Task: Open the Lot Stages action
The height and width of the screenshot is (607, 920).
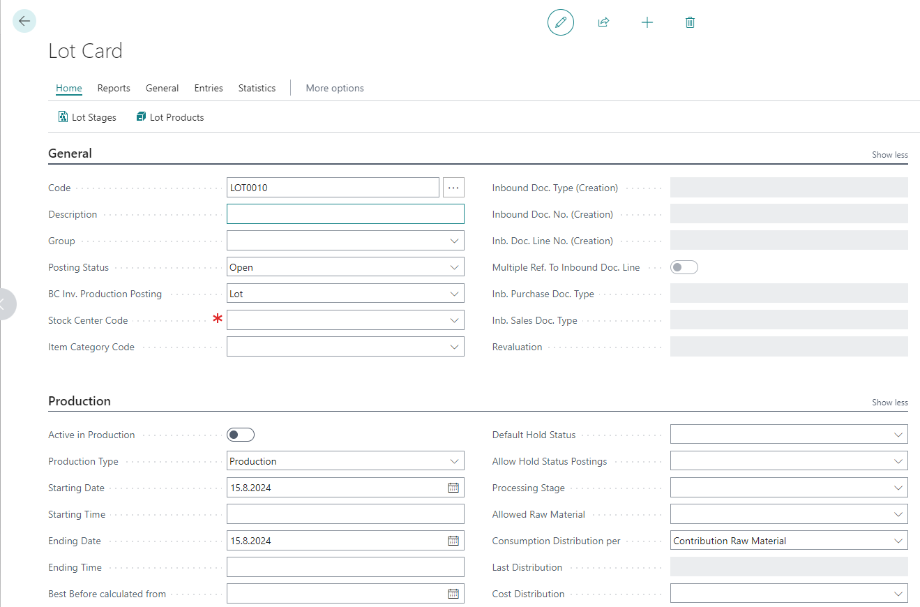Action: [87, 117]
